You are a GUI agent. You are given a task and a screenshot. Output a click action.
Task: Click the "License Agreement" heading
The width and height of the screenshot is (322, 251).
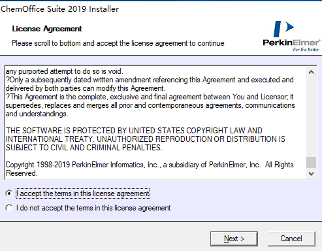pos(47,29)
